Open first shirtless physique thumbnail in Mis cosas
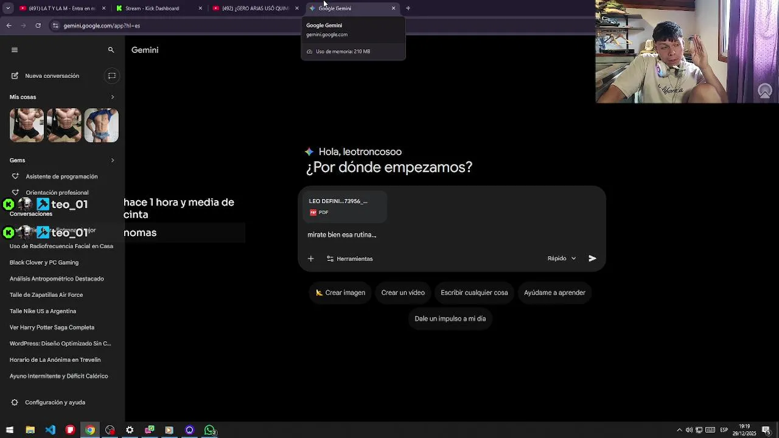Viewport: 779px width, 438px height. click(x=27, y=125)
